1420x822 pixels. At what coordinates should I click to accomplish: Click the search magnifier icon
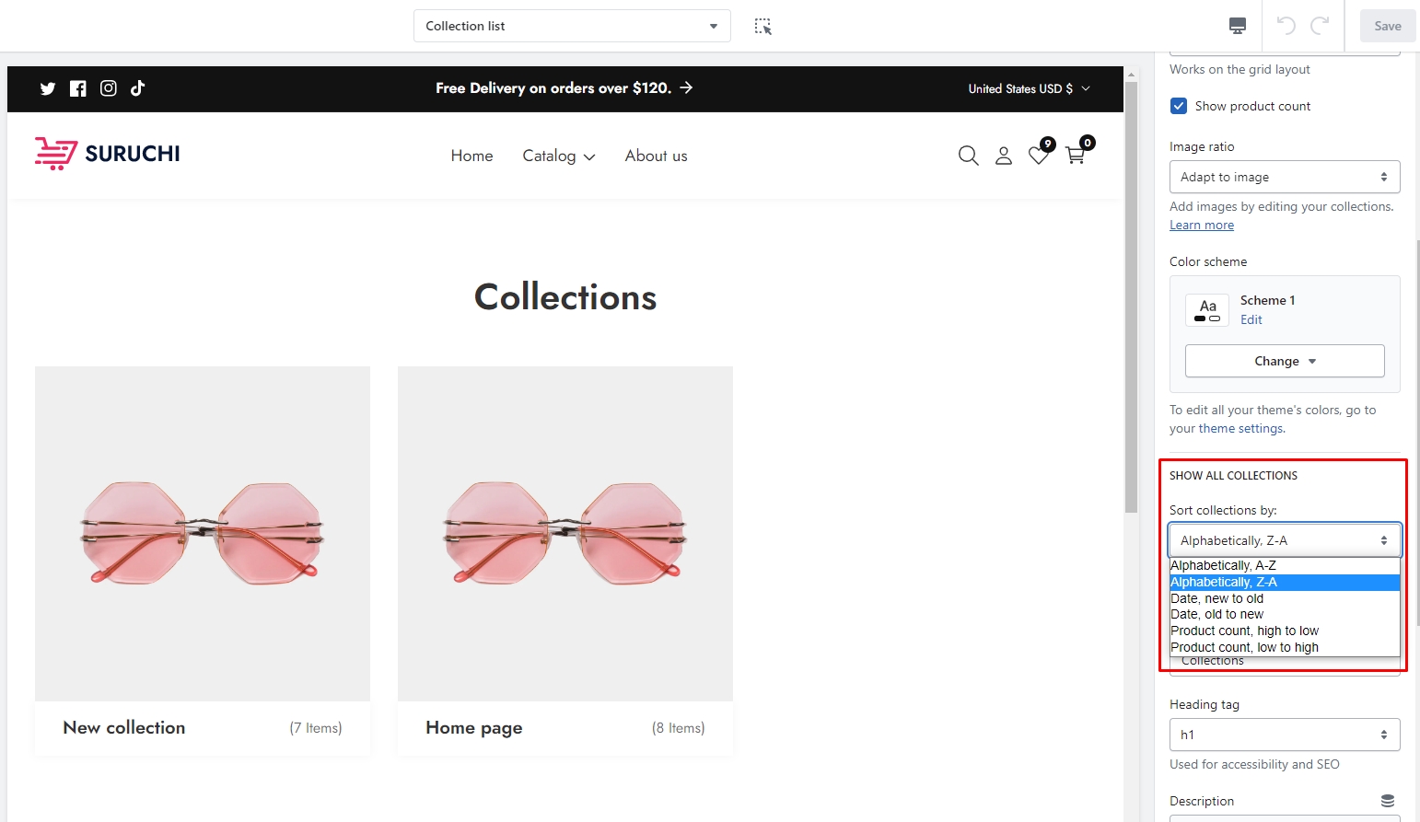pyautogui.click(x=968, y=156)
